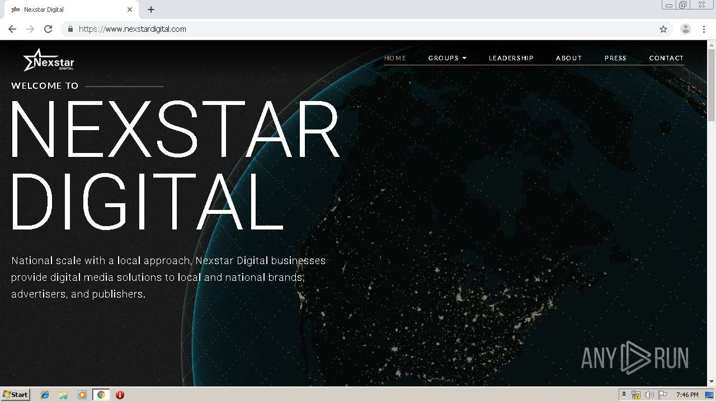Show hidden system tray icons
Image resolution: width=716 pixels, height=402 pixels.
click(x=624, y=395)
